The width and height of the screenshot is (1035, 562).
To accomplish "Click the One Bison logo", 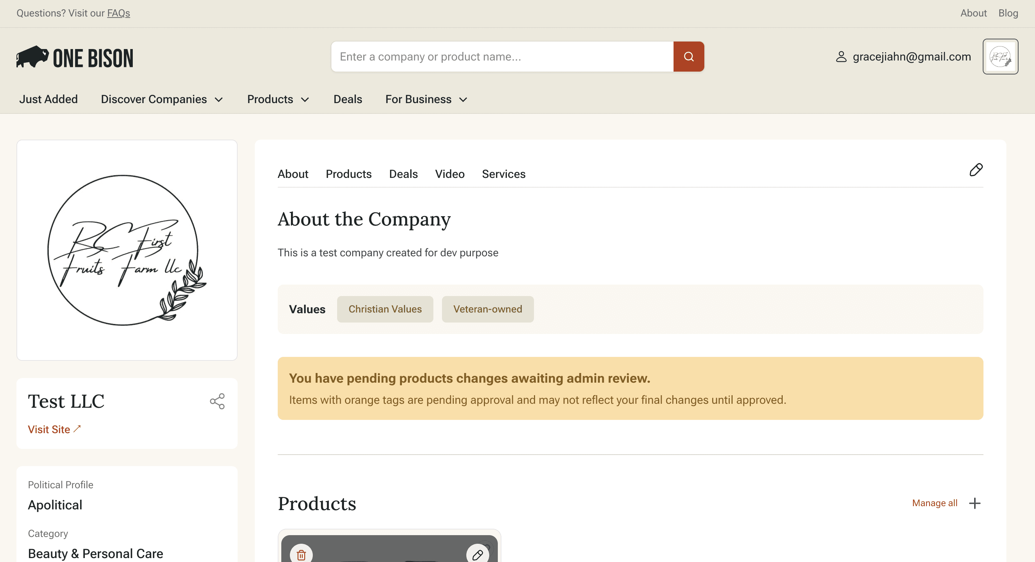I will pyautogui.click(x=75, y=57).
